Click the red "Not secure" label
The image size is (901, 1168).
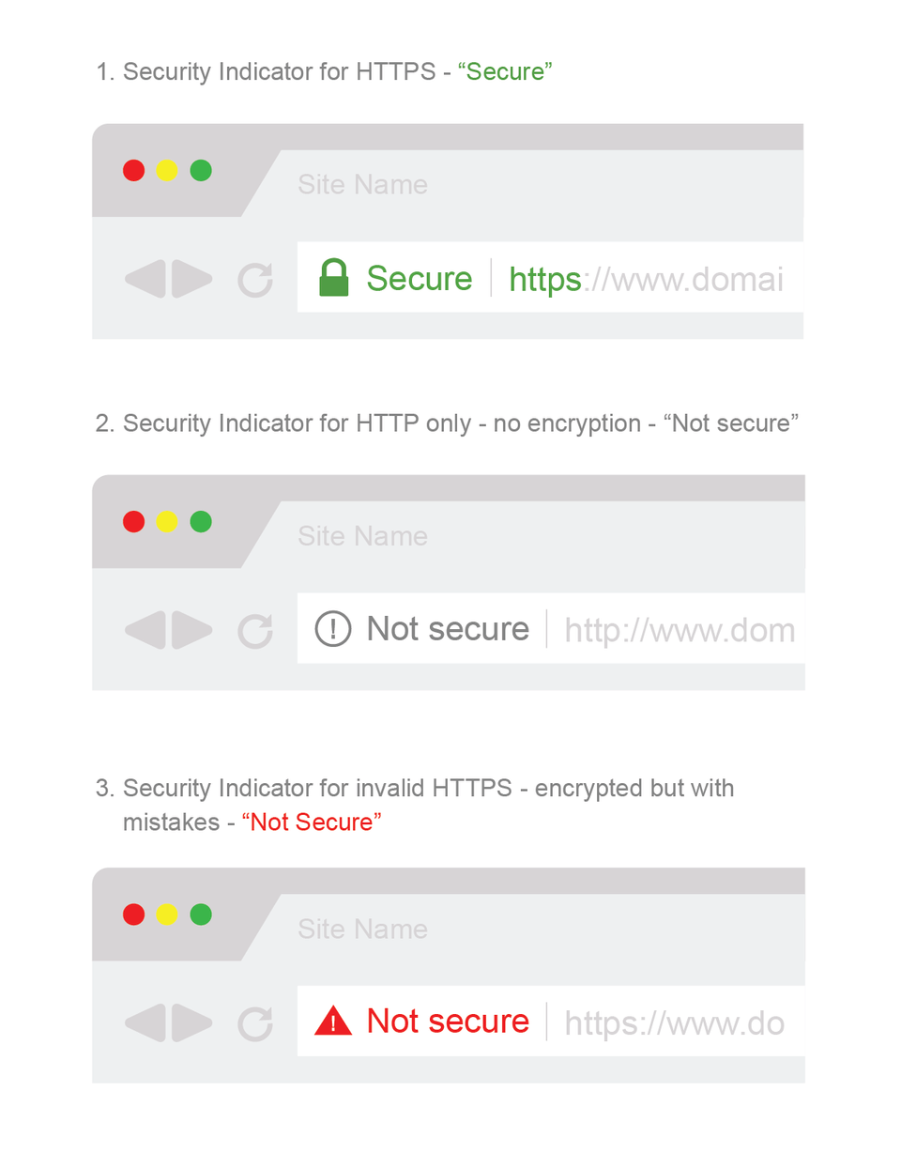pyautogui.click(x=448, y=1022)
